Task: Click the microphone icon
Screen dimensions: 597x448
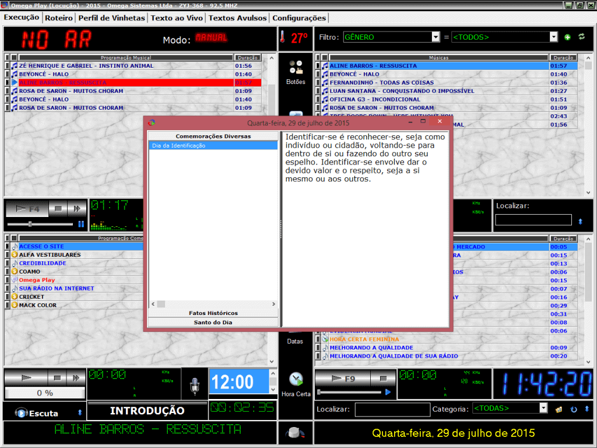Action: click(195, 386)
